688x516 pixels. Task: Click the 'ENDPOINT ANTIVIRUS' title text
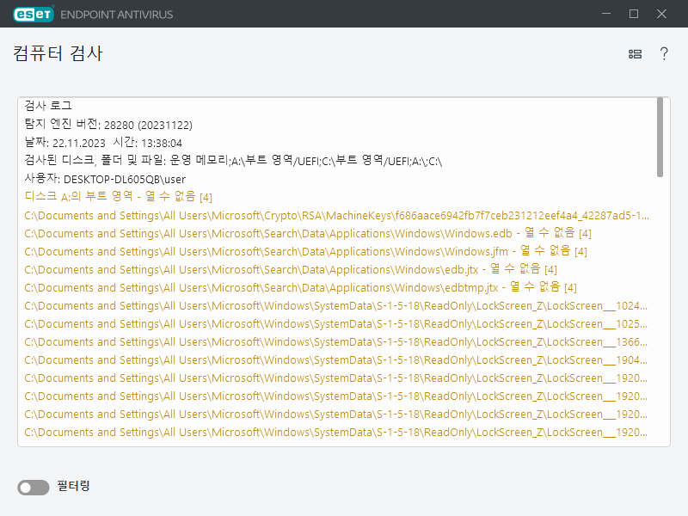pyautogui.click(x=117, y=15)
